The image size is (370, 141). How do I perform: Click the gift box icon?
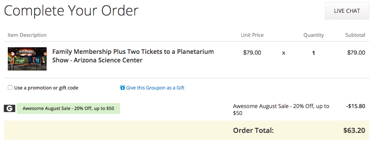point(122,88)
